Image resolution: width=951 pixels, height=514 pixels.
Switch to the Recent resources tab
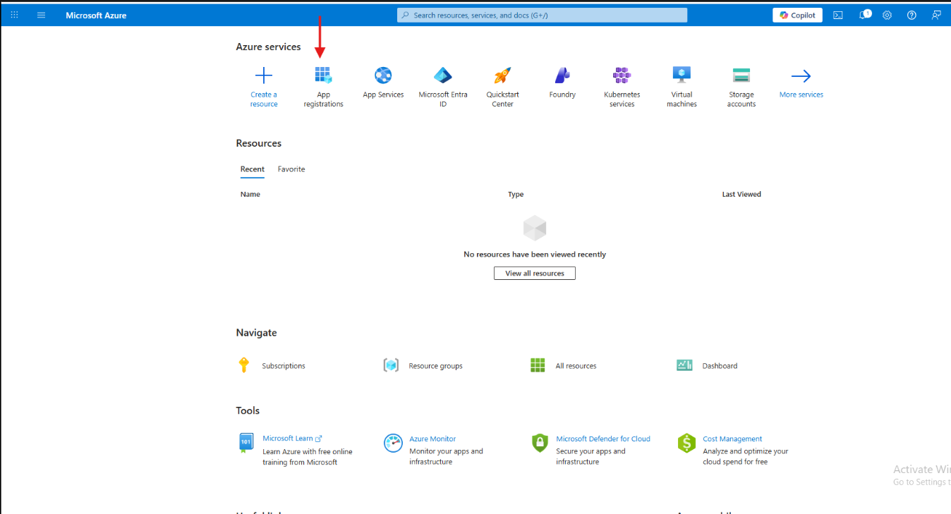[x=253, y=169]
